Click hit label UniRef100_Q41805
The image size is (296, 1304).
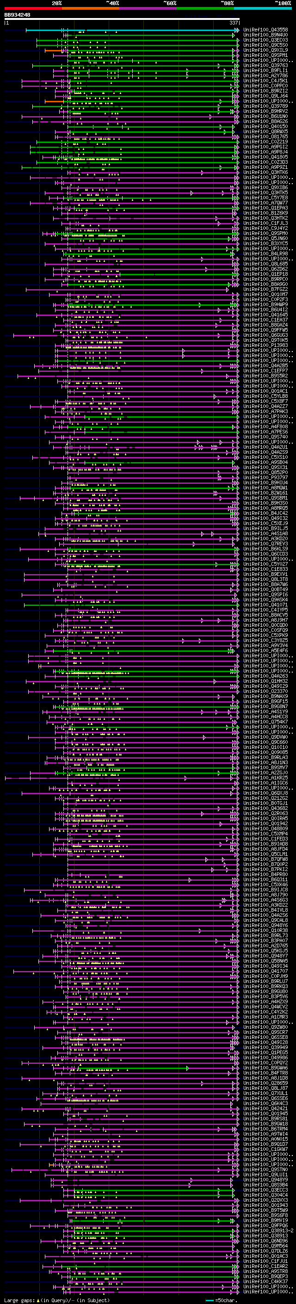265,157
